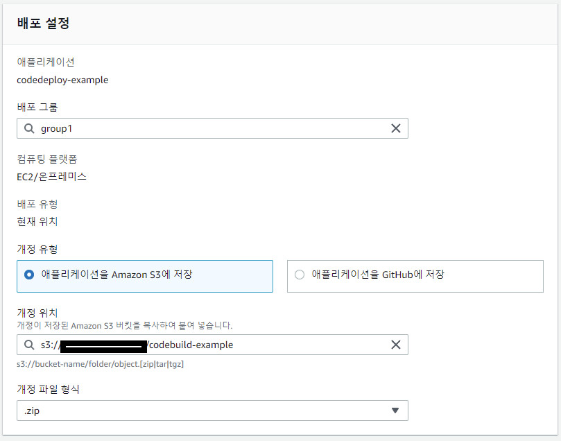Click the 개정 파일 형식 label

[x=48, y=389]
